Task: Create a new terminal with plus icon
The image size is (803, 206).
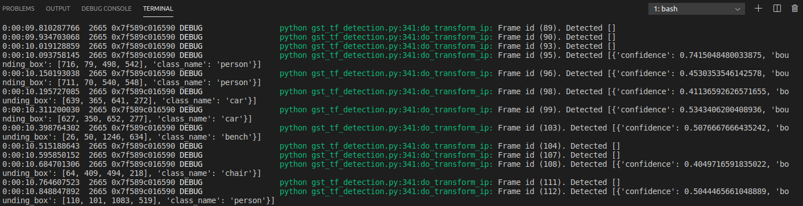Action: tap(758, 9)
